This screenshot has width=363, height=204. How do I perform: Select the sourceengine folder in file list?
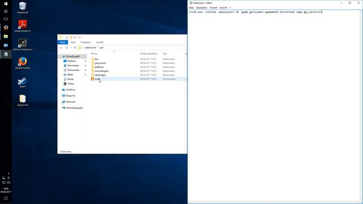[x=102, y=71]
